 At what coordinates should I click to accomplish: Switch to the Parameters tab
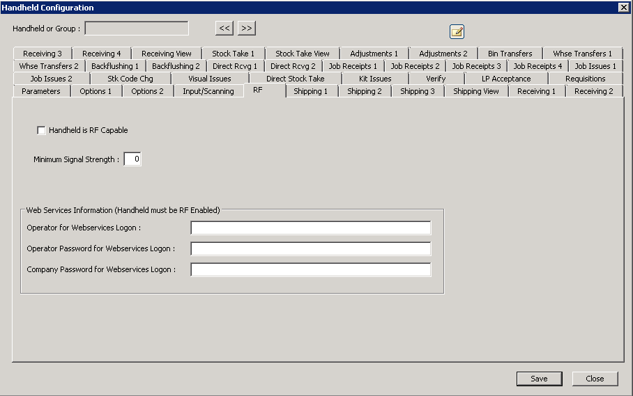(x=41, y=91)
